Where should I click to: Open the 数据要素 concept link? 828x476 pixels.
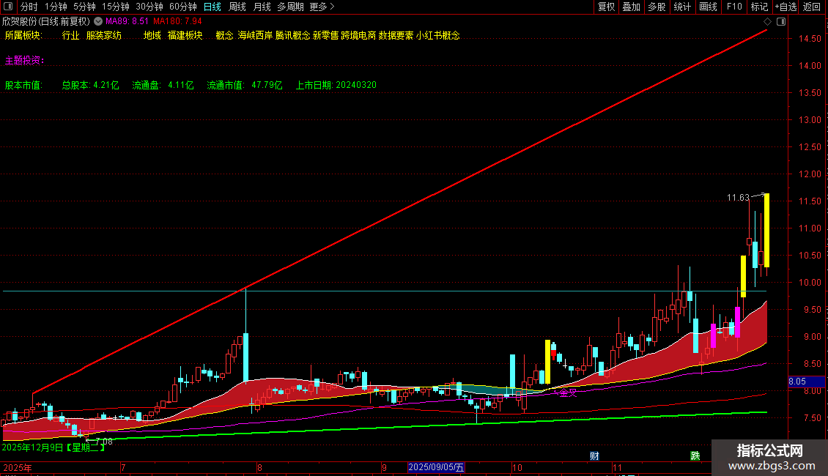[396, 35]
